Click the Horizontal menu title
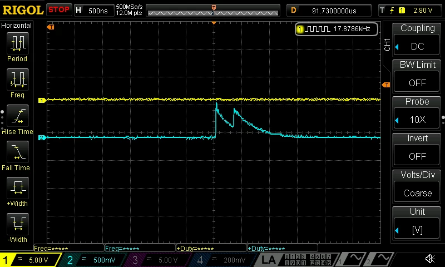 coord(17,26)
